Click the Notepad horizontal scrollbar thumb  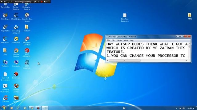125,61
